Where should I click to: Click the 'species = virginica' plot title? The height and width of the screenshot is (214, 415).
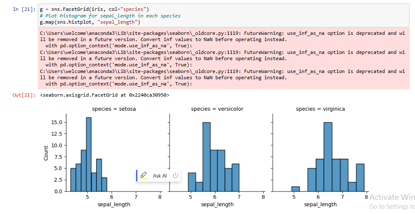click(320, 109)
